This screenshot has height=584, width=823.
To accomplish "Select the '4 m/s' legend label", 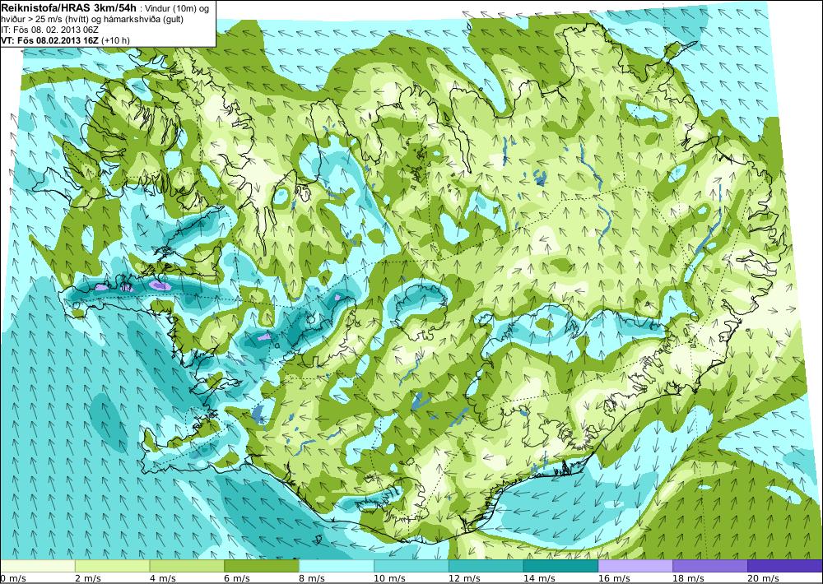I will pyautogui.click(x=163, y=578).
